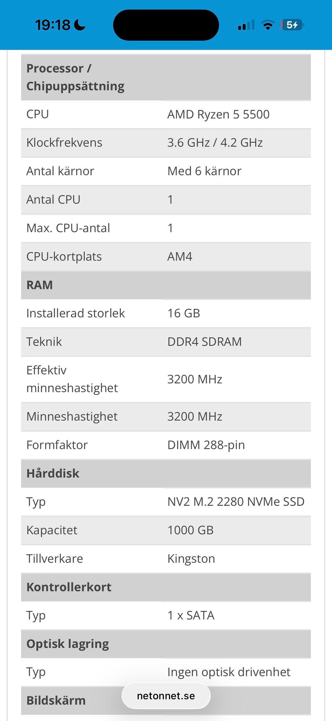Viewport: 332px width, 721px height.
Task: Tap the cellular signal strength icon
Action: 246,25
